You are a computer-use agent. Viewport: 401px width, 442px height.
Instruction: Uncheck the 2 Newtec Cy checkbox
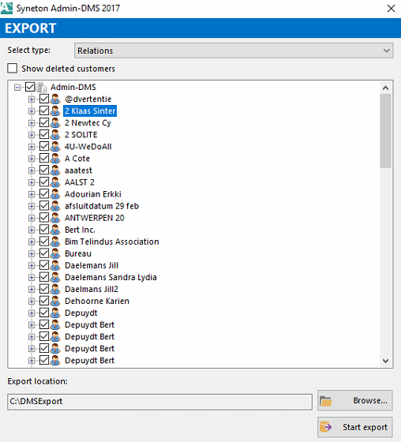click(x=44, y=122)
